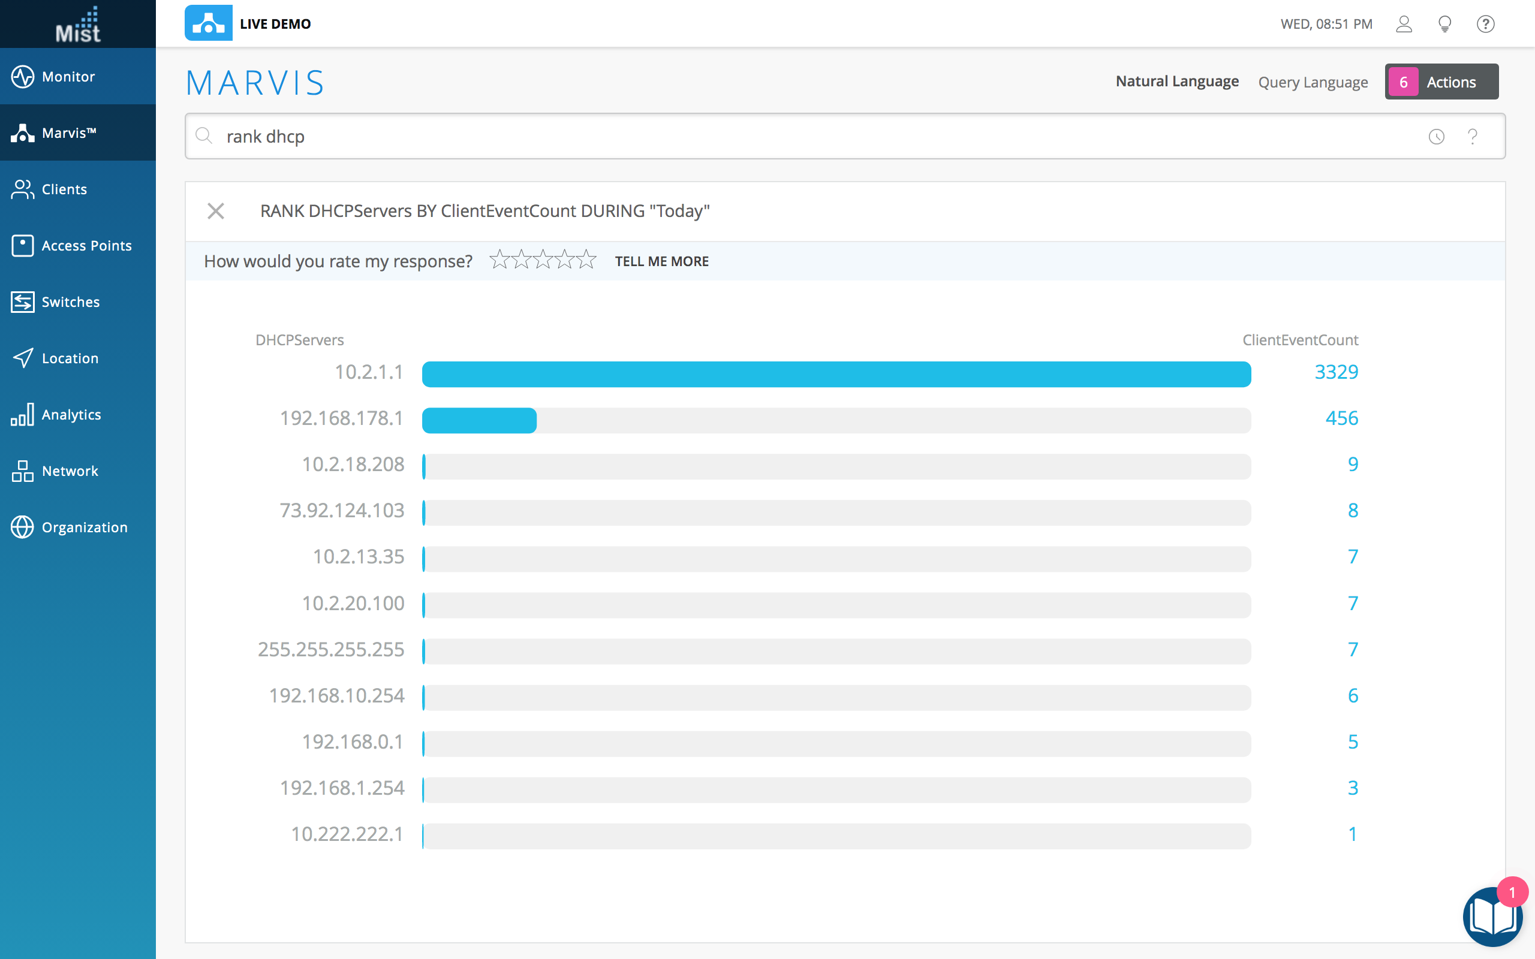Rate the response five stars
The image size is (1535, 959).
tap(588, 260)
